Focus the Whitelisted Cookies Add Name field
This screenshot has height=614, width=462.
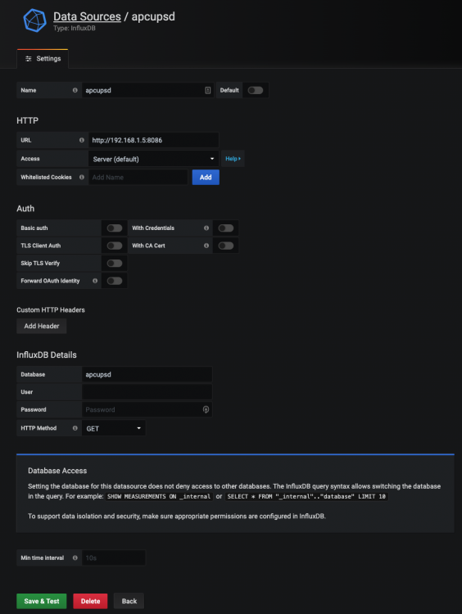(138, 177)
